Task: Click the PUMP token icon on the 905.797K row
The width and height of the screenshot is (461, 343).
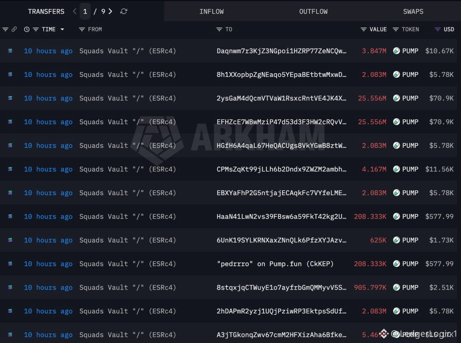Action: pos(397,287)
